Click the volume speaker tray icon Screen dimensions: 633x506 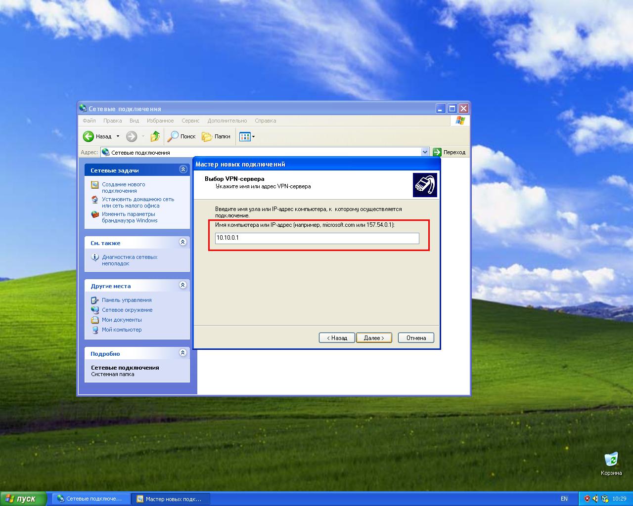click(x=595, y=499)
